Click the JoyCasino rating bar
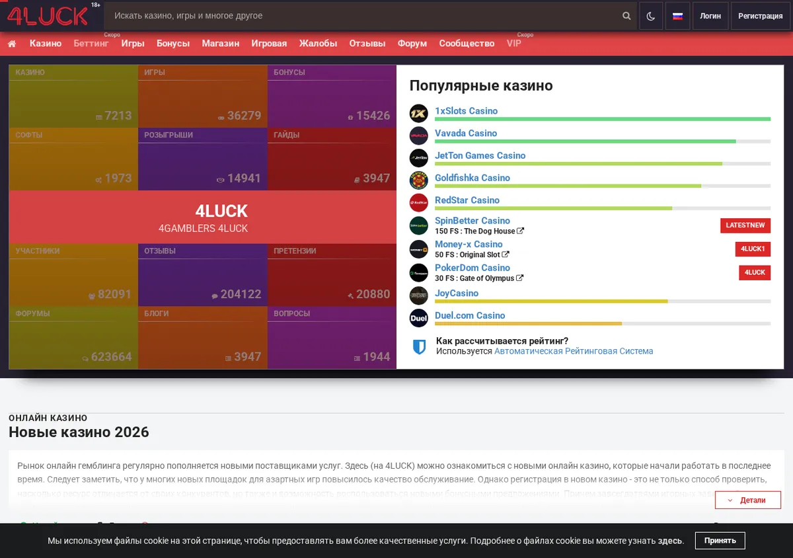 (x=603, y=301)
